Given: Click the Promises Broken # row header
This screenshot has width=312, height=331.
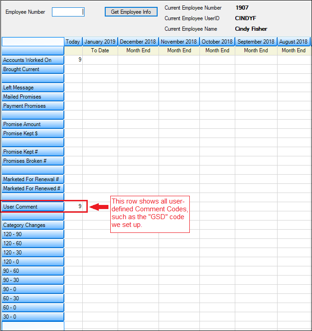Looking at the screenshot, I should [x=33, y=161].
